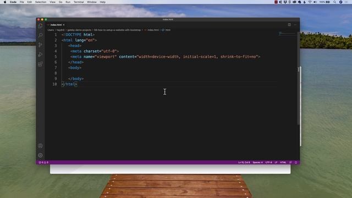Open Notification Center at menu bar end
The height and width of the screenshot is (198, 352).
[x=346, y=2]
